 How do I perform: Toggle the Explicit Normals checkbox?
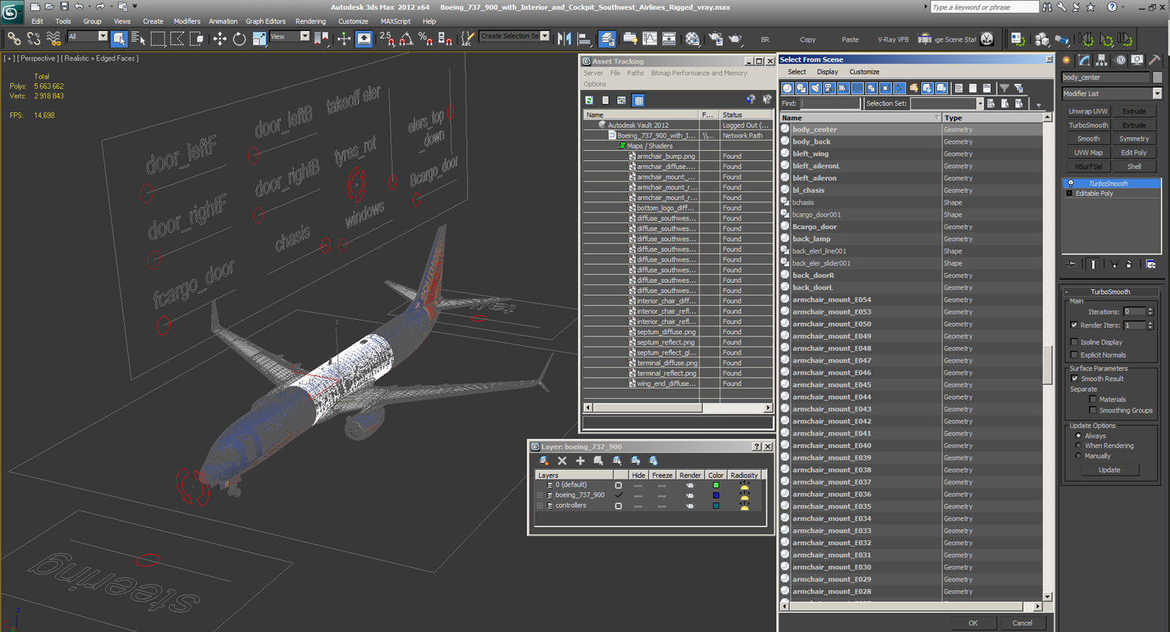[x=1074, y=355]
